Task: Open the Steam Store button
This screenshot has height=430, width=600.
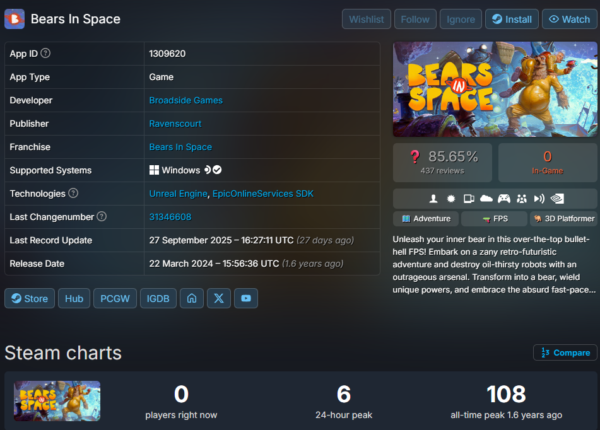Action: (30, 298)
